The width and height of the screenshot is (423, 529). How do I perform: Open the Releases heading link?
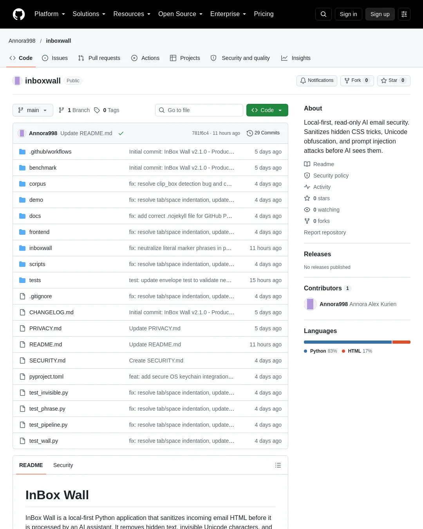point(317,254)
